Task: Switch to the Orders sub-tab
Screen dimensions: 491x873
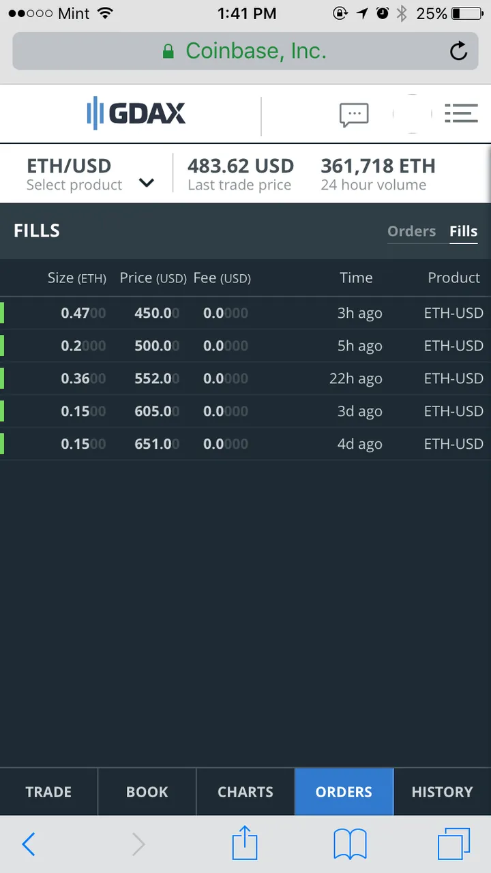Action: (411, 231)
